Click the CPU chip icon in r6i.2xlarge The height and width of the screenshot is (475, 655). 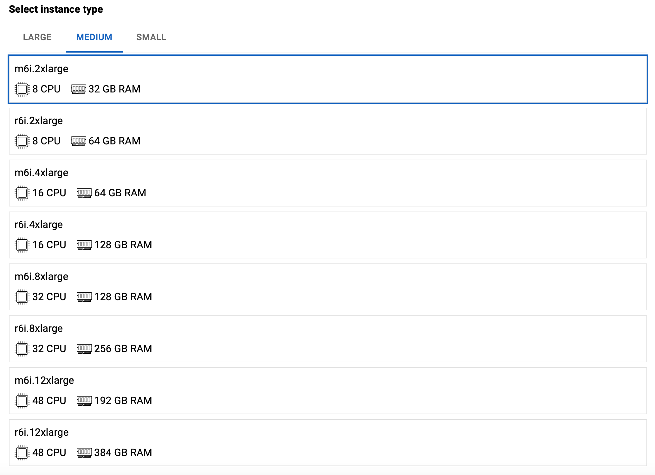(x=22, y=141)
